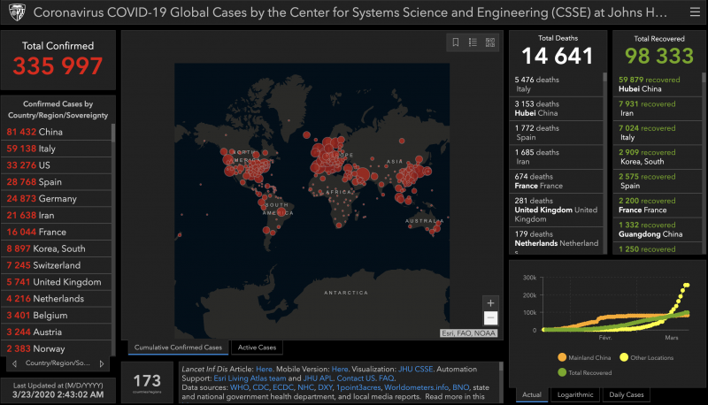Open the CDC data source link
Screen dimensions: 708x405
click(260, 387)
